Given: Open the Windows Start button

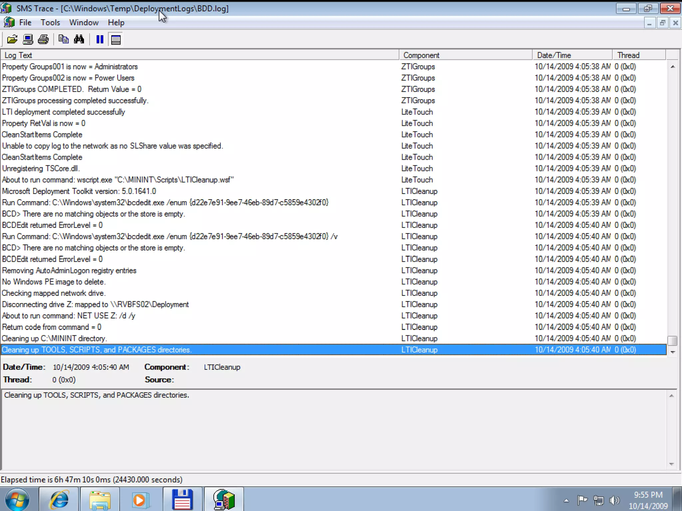Looking at the screenshot, I should coord(17,499).
